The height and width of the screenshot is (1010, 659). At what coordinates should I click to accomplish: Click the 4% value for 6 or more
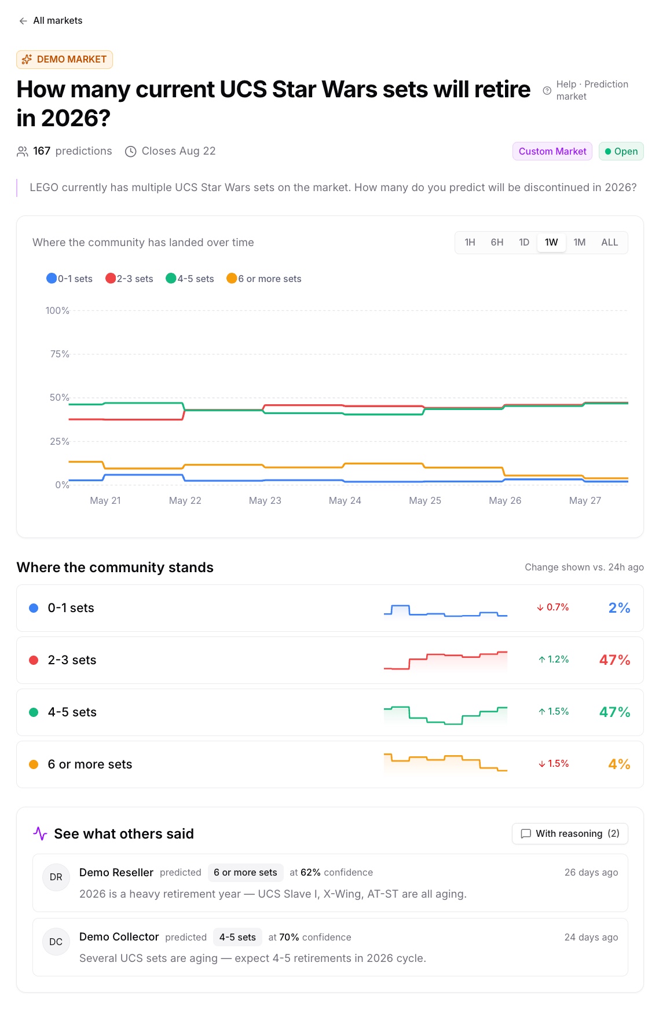pos(619,764)
